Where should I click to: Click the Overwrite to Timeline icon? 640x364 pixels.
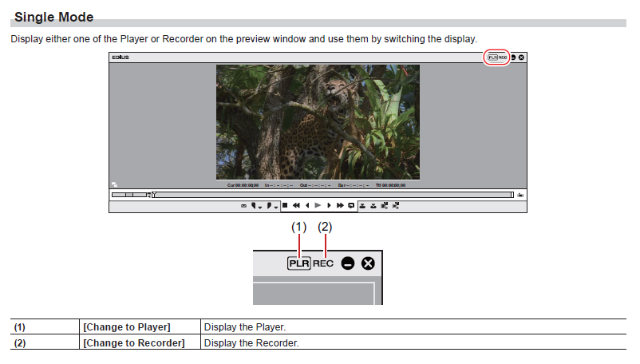click(373, 206)
